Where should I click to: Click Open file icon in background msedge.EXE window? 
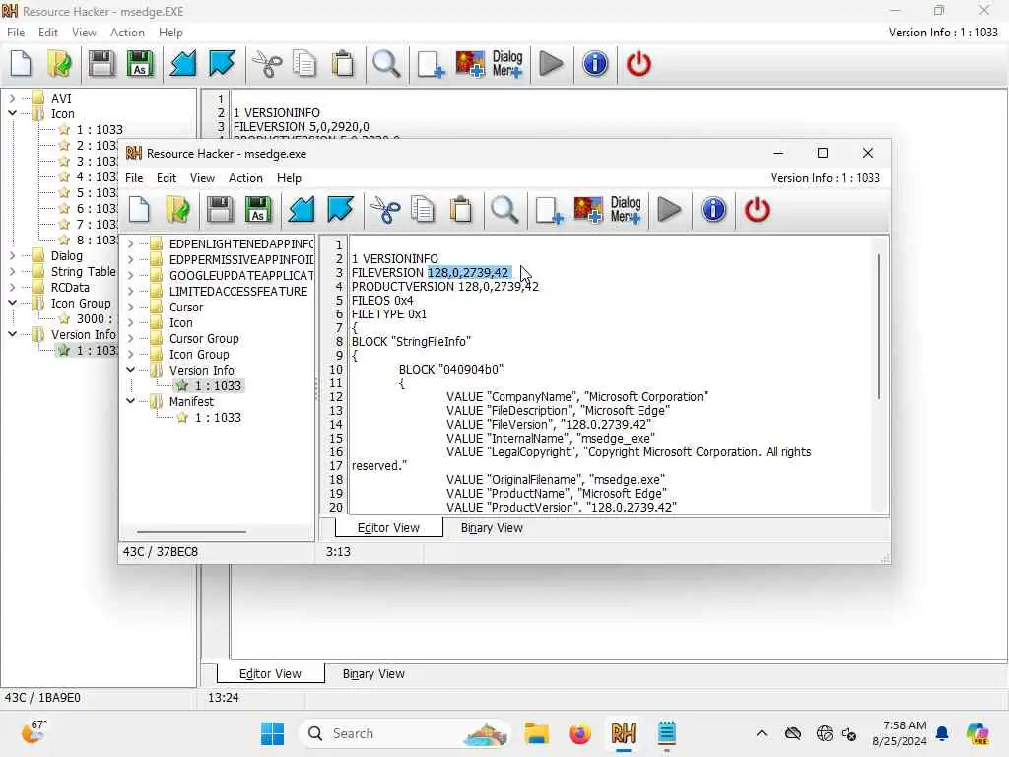(59, 64)
